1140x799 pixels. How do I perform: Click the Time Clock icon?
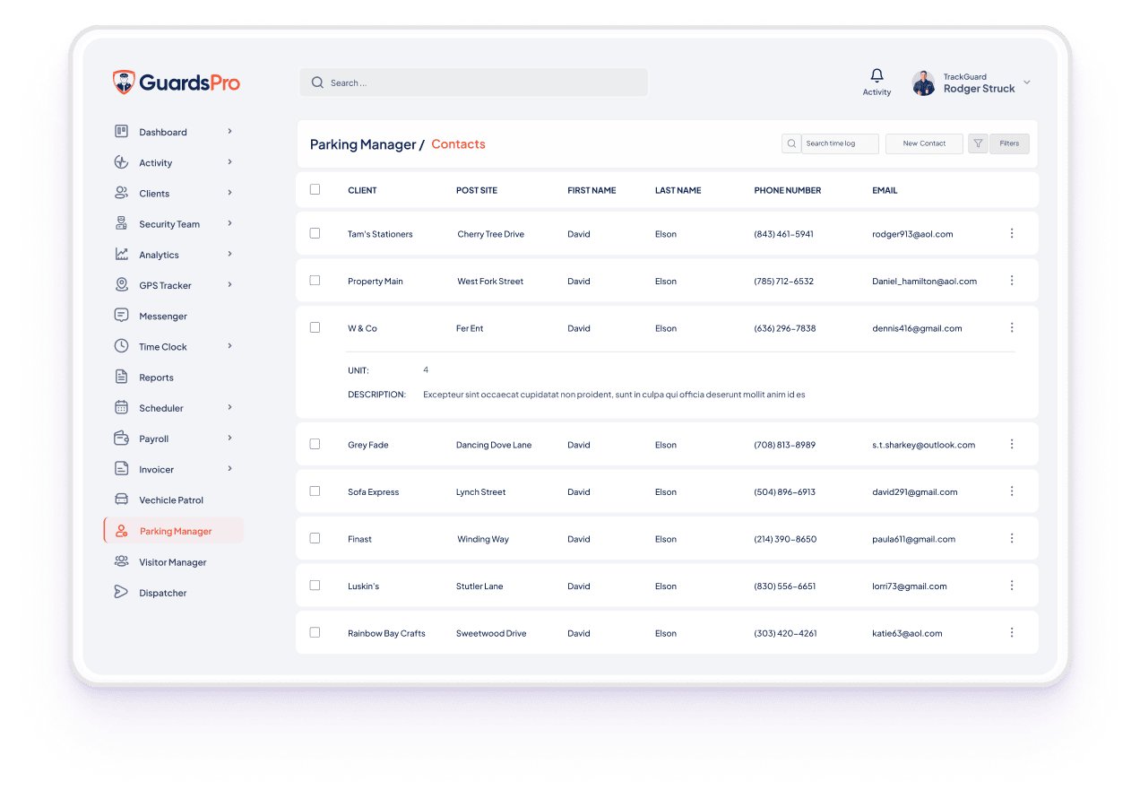pyautogui.click(x=121, y=346)
